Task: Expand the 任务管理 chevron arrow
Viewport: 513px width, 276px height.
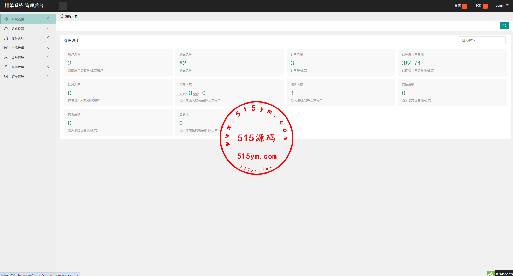Action: point(48,38)
